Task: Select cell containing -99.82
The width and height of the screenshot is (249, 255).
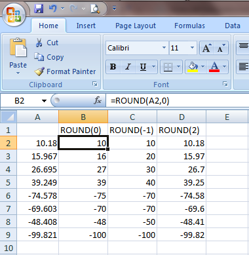Action: (x=182, y=235)
